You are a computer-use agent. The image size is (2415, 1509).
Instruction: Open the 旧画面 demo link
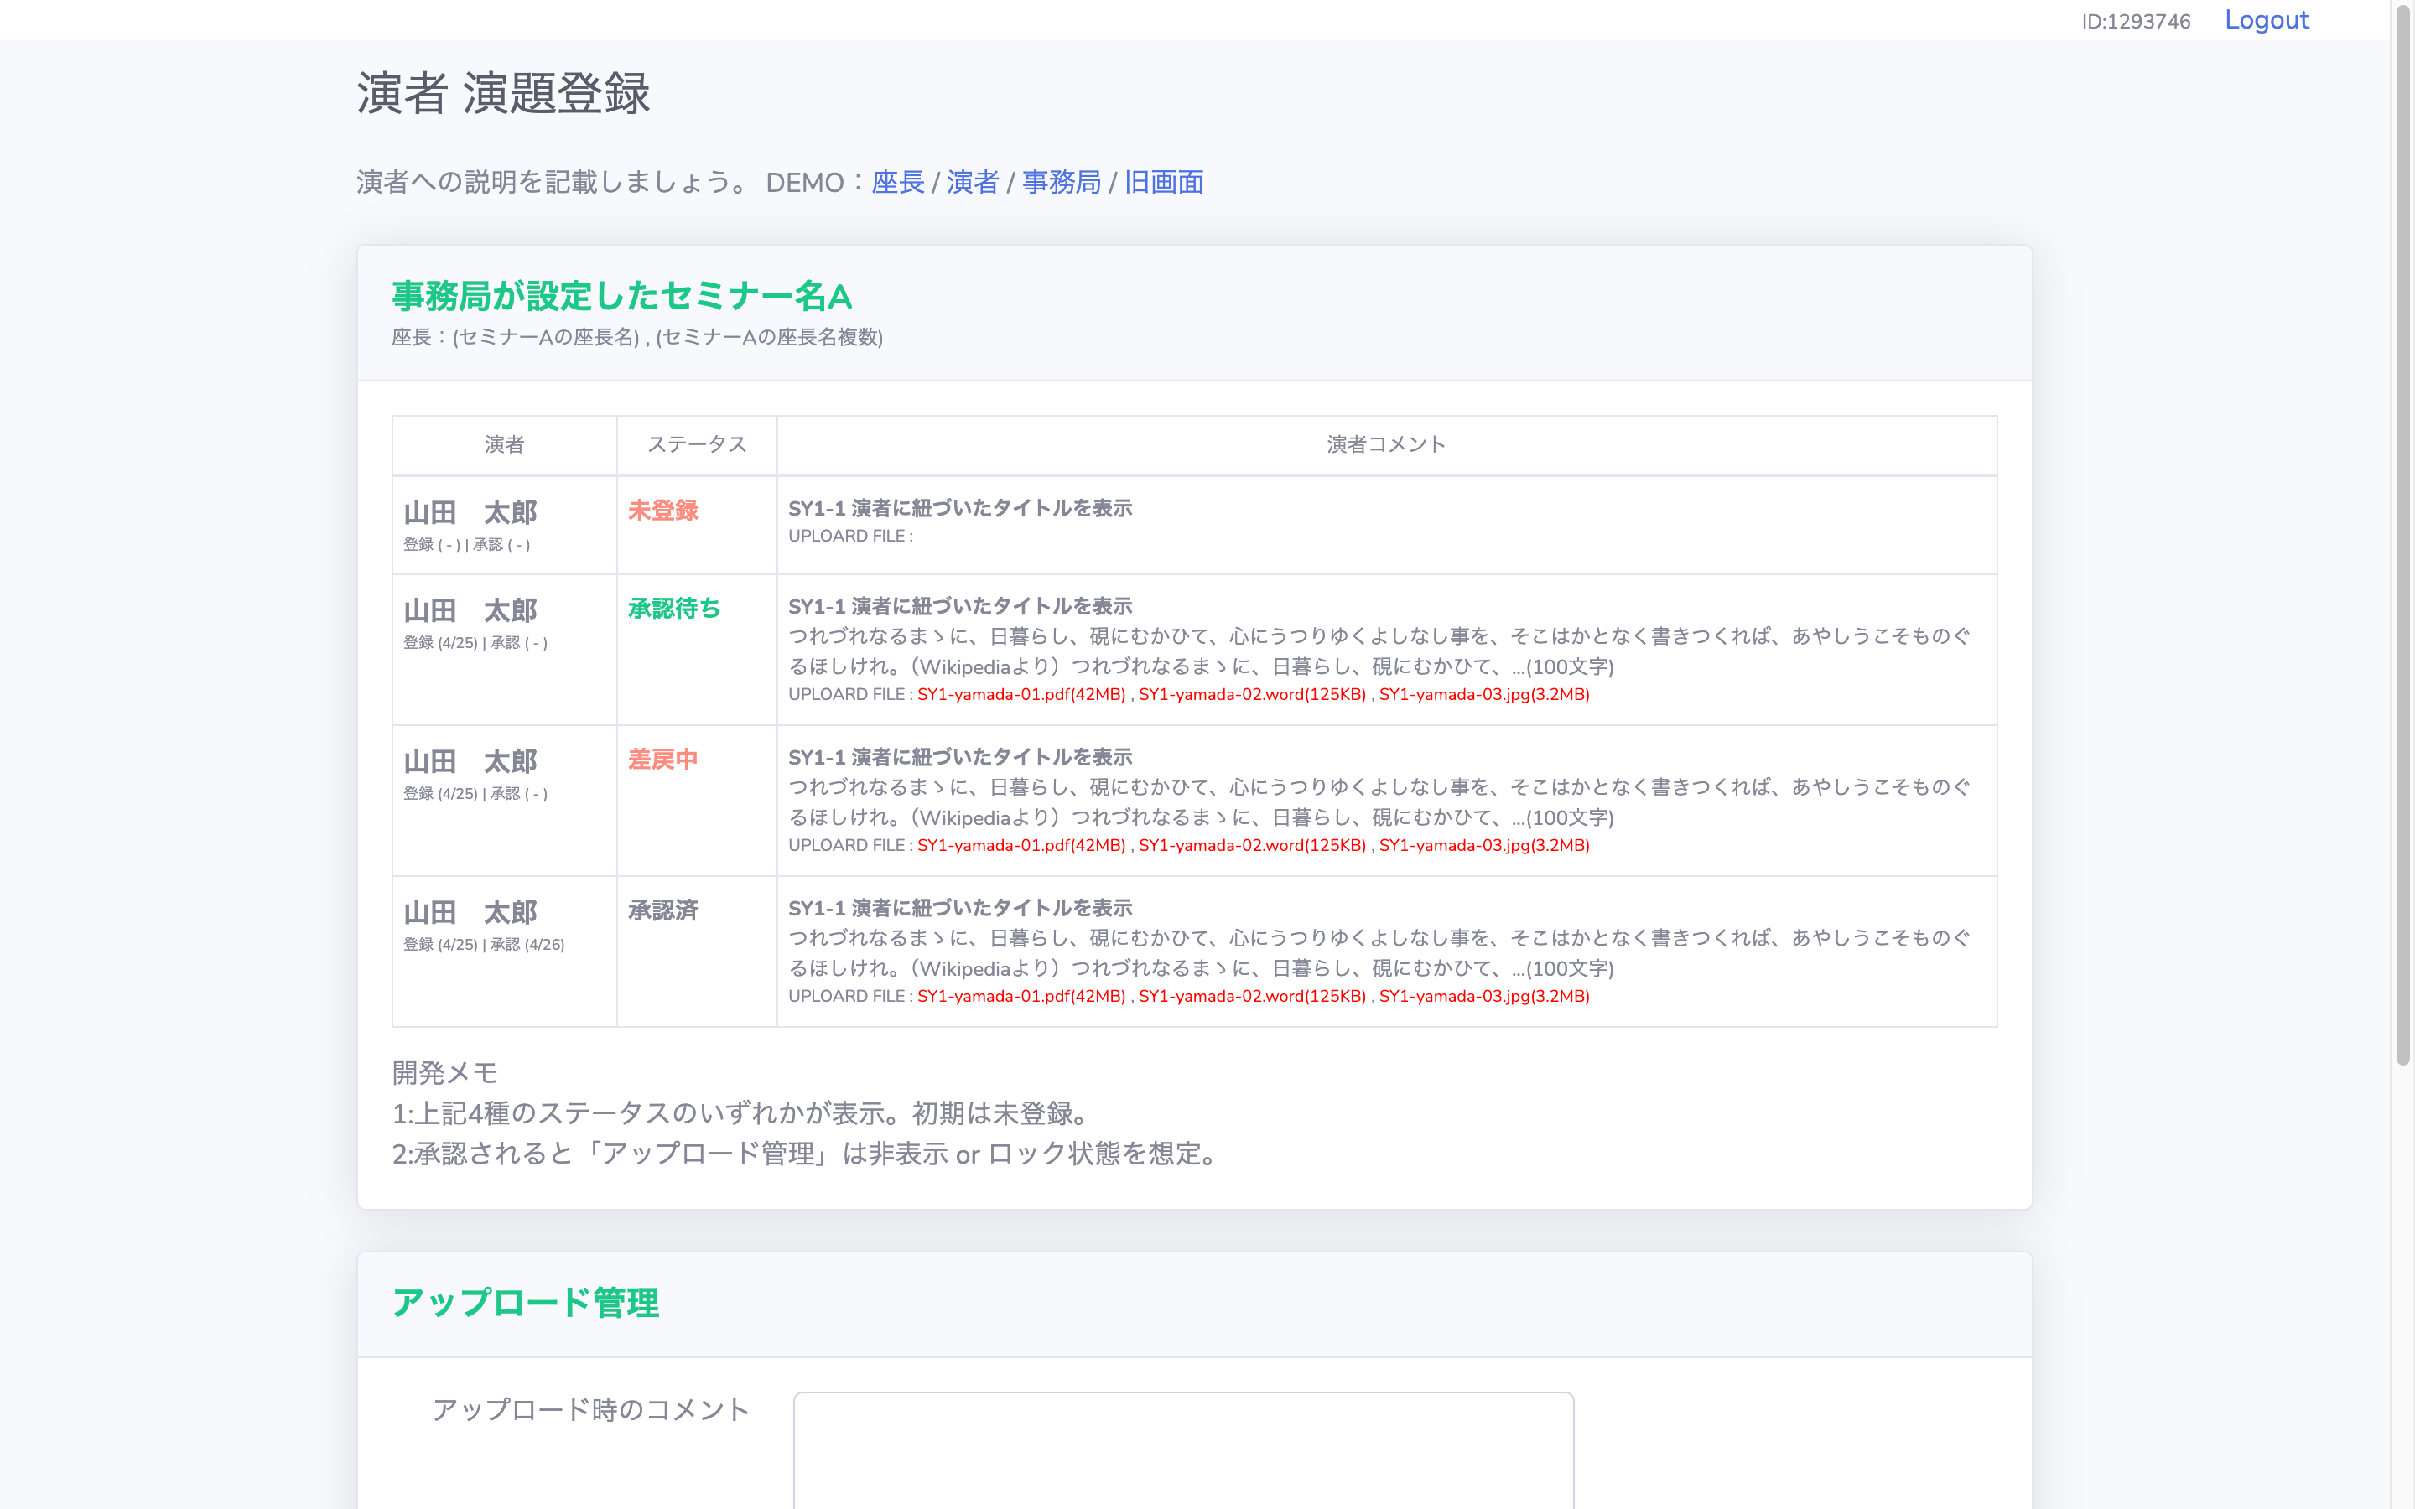point(1164,183)
